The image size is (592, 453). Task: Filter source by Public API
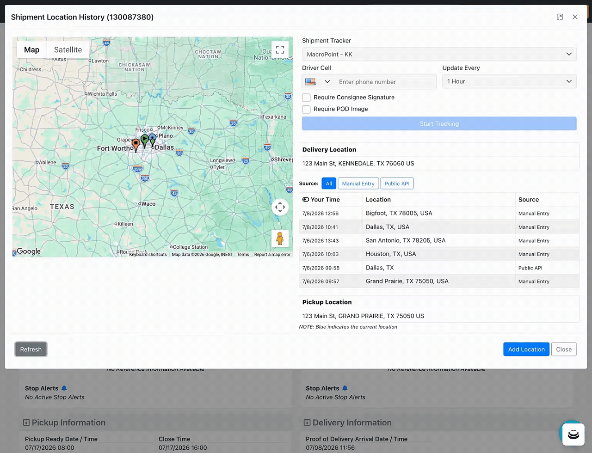tap(397, 184)
